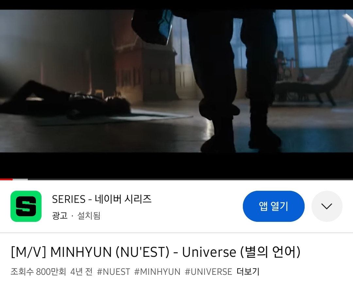The image size is (353, 284).
Task: Open the #UNIVERSE hashtag
Action: tap(209, 272)
